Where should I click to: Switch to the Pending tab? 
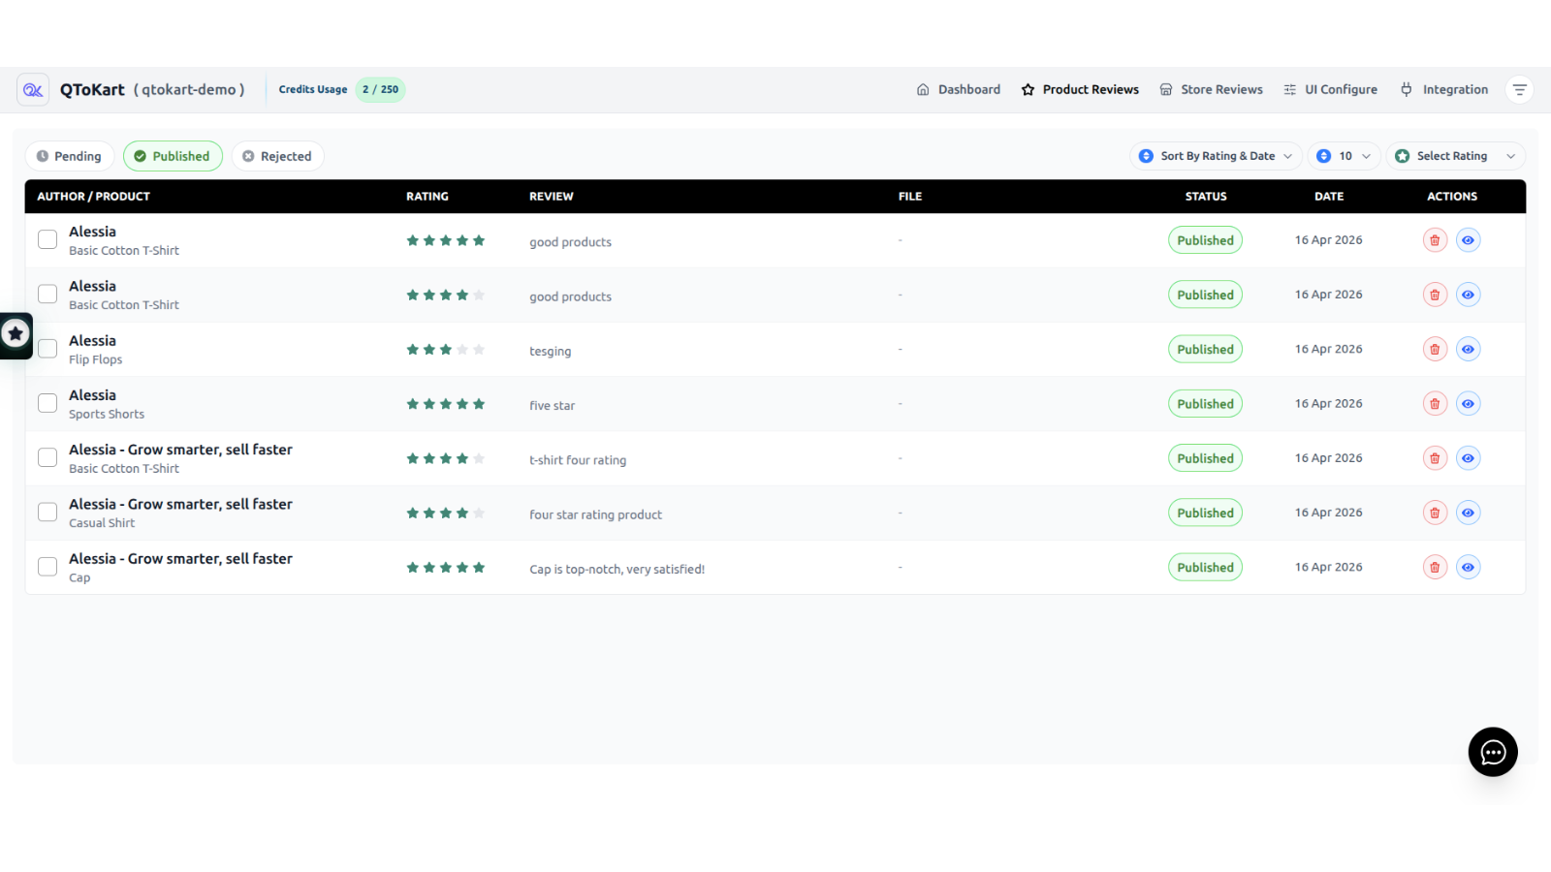[x=69, y=156]
